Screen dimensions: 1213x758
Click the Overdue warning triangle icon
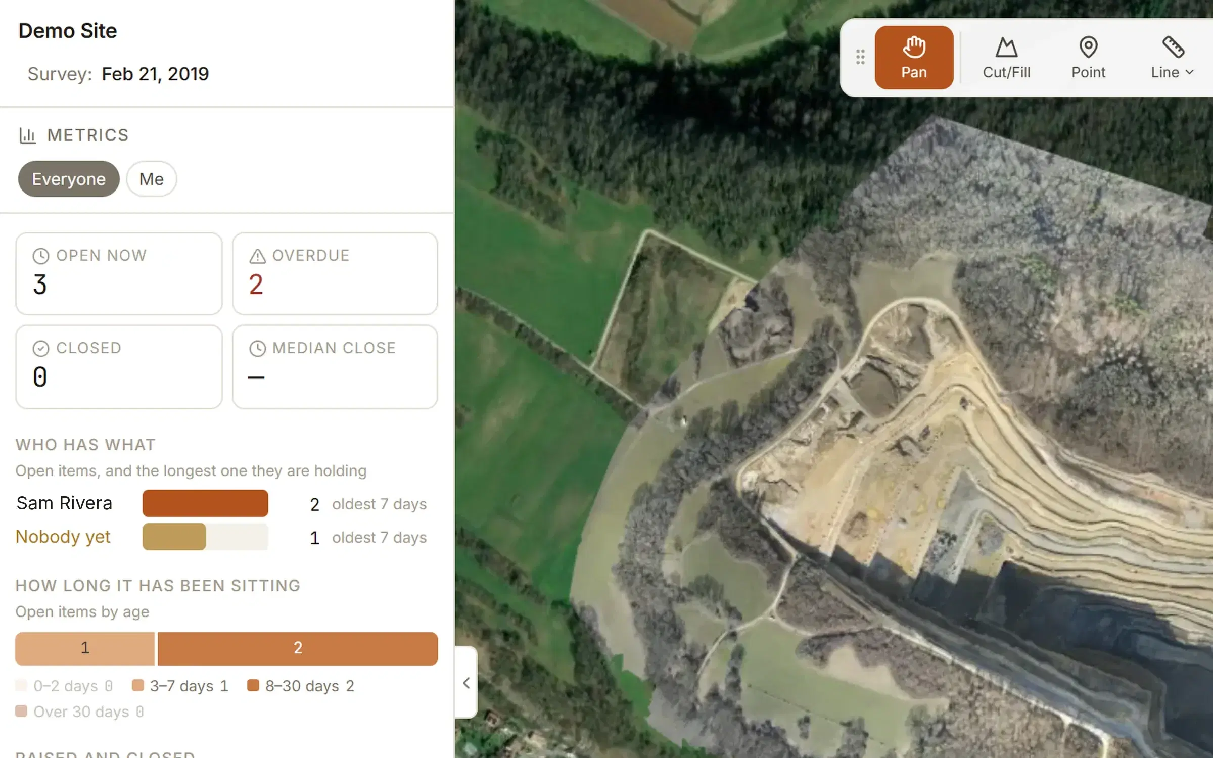[257, 256]
